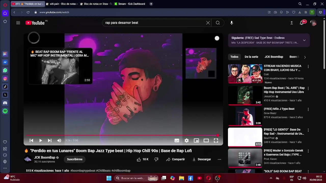Open WhatsApp in Opera sidebar
The height and width of the screenshot is (183, 326).
coord(5,70)
